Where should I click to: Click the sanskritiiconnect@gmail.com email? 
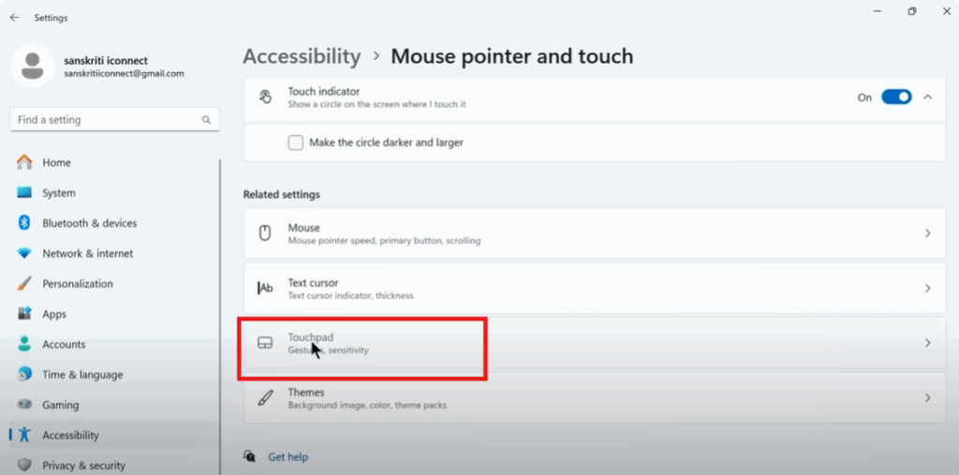pos(125,73)
